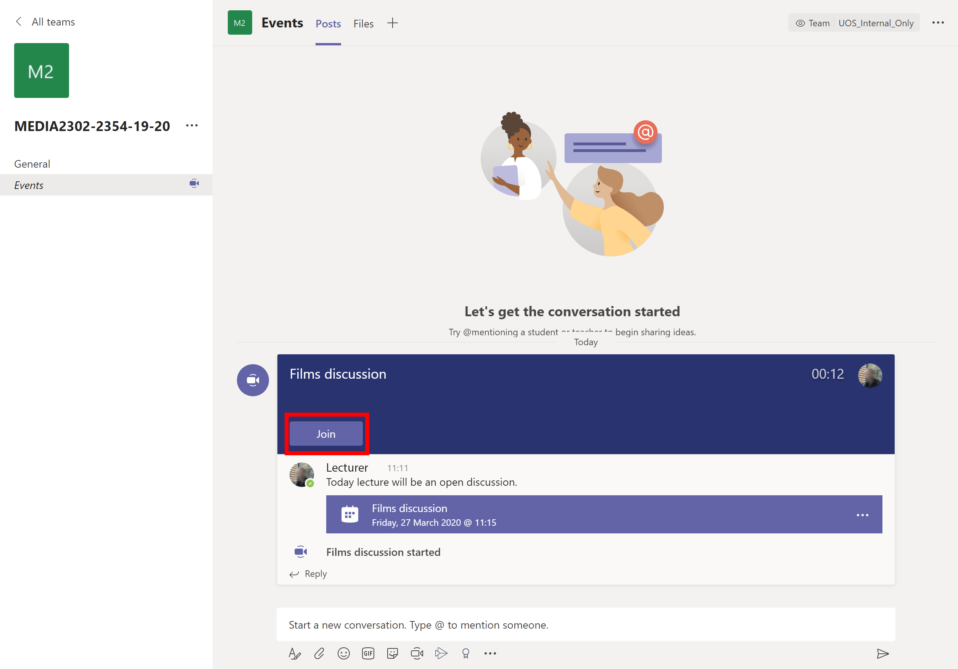The height and width of the screenshot is (669, 958).
Task: Click the formatting brush icon in compose bar
Action: (x=295, y=652)
